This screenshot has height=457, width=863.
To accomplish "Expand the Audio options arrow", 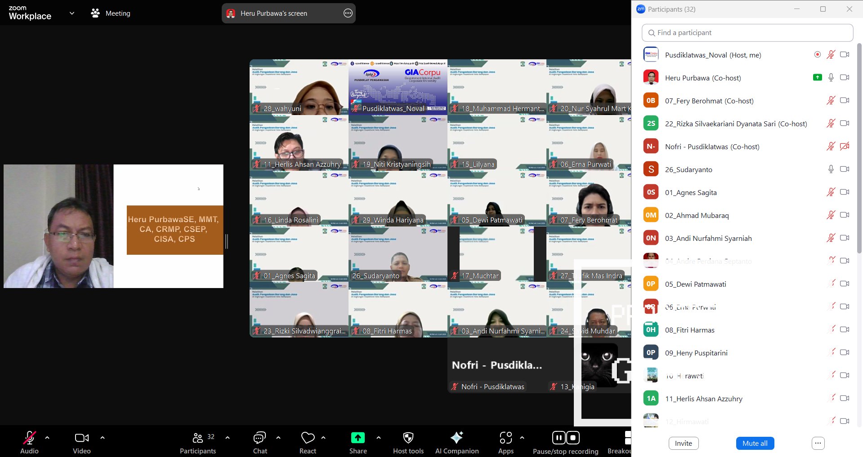I will [x=47, y=438].
